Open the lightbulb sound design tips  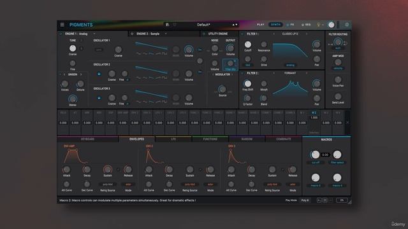click(318, 25)
